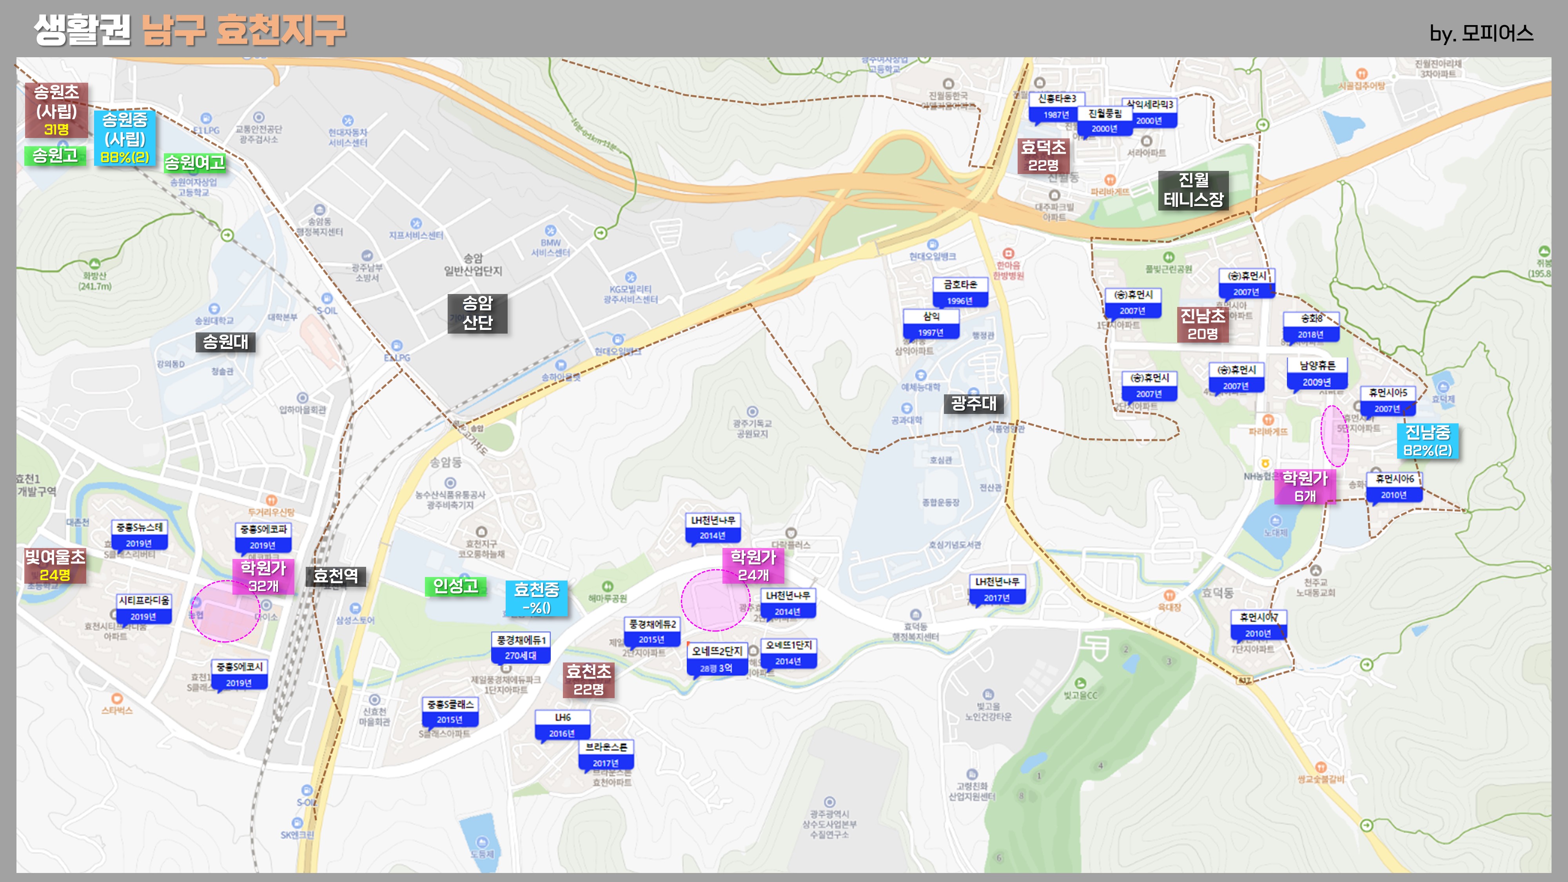
Task: Click the 풀빛근린공원 park icon
Action: point(1168,257)
